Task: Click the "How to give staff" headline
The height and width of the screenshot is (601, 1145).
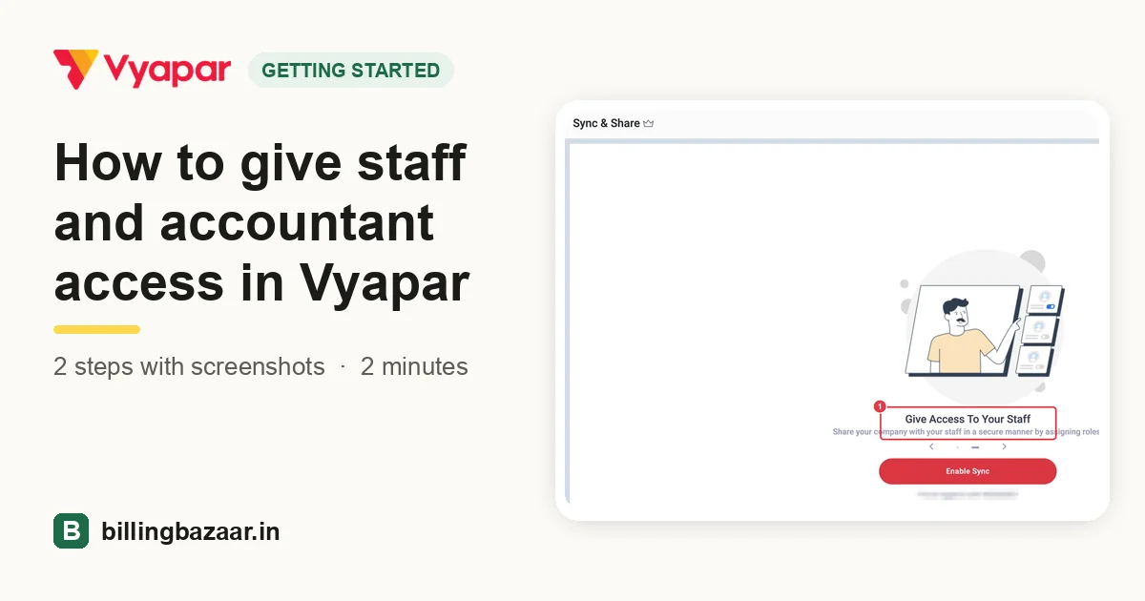Action: pyautogui.click(x=260, y=162)
